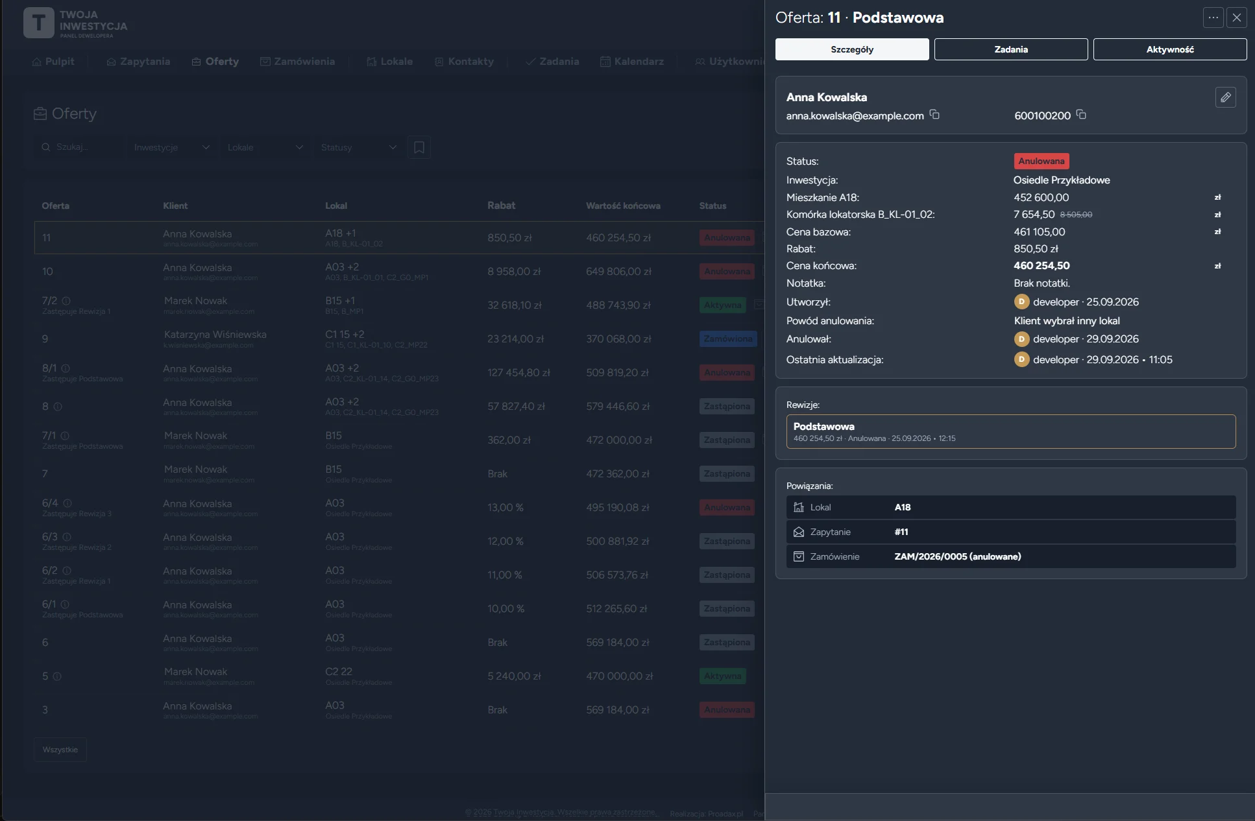Select offer row 10 in the table
This screenshot has height=821, width=1255.
point(398,272)
